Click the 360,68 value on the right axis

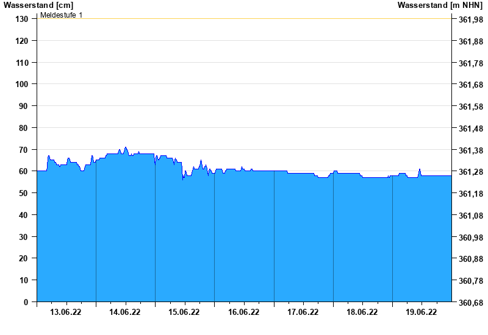[470, 303]
